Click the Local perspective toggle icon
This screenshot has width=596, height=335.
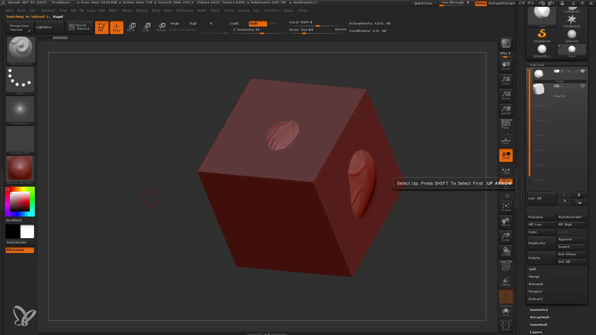(x=506, y=156)
